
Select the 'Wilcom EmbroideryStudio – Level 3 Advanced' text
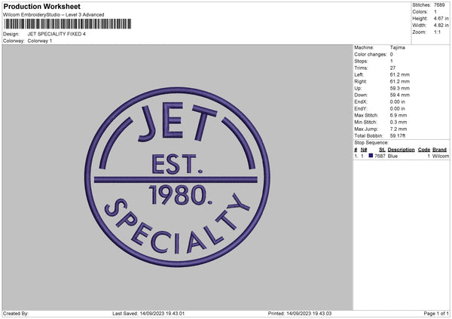(x=53, y=15)
